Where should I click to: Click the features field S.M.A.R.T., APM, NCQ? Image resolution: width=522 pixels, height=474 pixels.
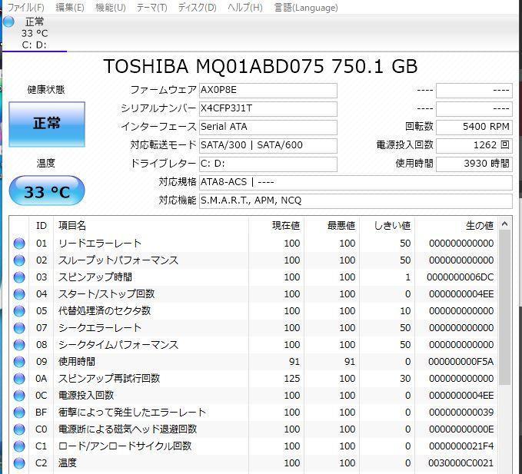[355, 201]
